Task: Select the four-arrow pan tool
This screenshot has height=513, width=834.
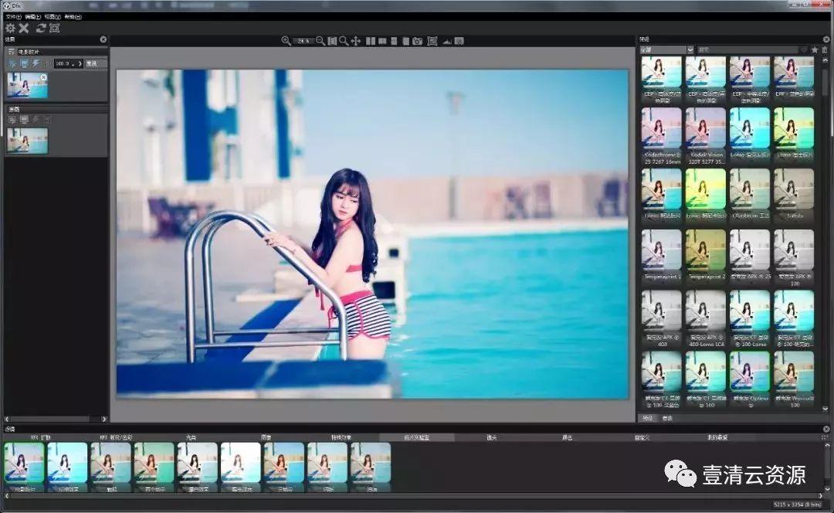Action: click(356, 41)
